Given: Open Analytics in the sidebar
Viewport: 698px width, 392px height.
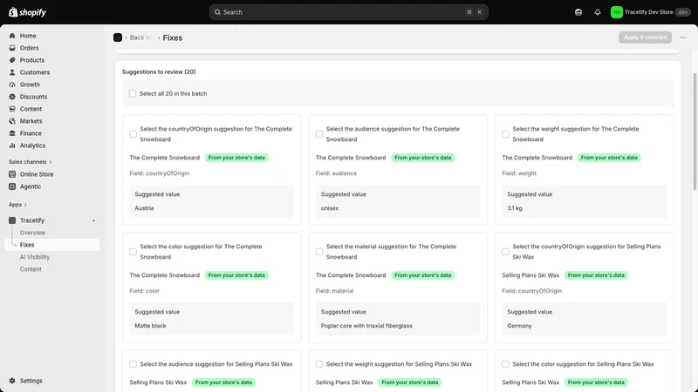Looking at the screenshot, I should [x=52, y=145].
